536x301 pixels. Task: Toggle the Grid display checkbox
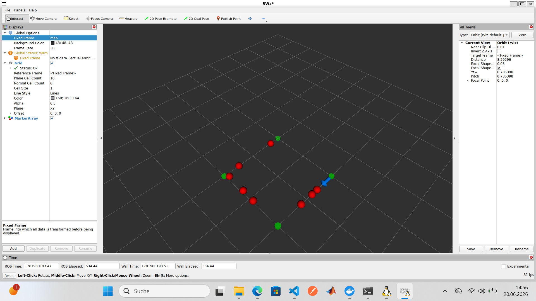tap(52, 63)
